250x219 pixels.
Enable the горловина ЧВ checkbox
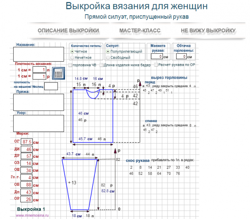point(70,65)
